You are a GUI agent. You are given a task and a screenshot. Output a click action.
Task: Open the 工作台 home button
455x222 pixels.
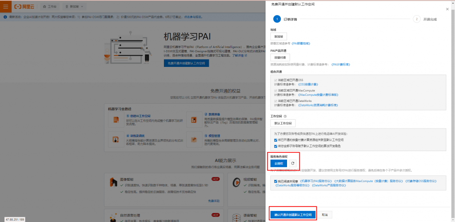click(50, 6)
